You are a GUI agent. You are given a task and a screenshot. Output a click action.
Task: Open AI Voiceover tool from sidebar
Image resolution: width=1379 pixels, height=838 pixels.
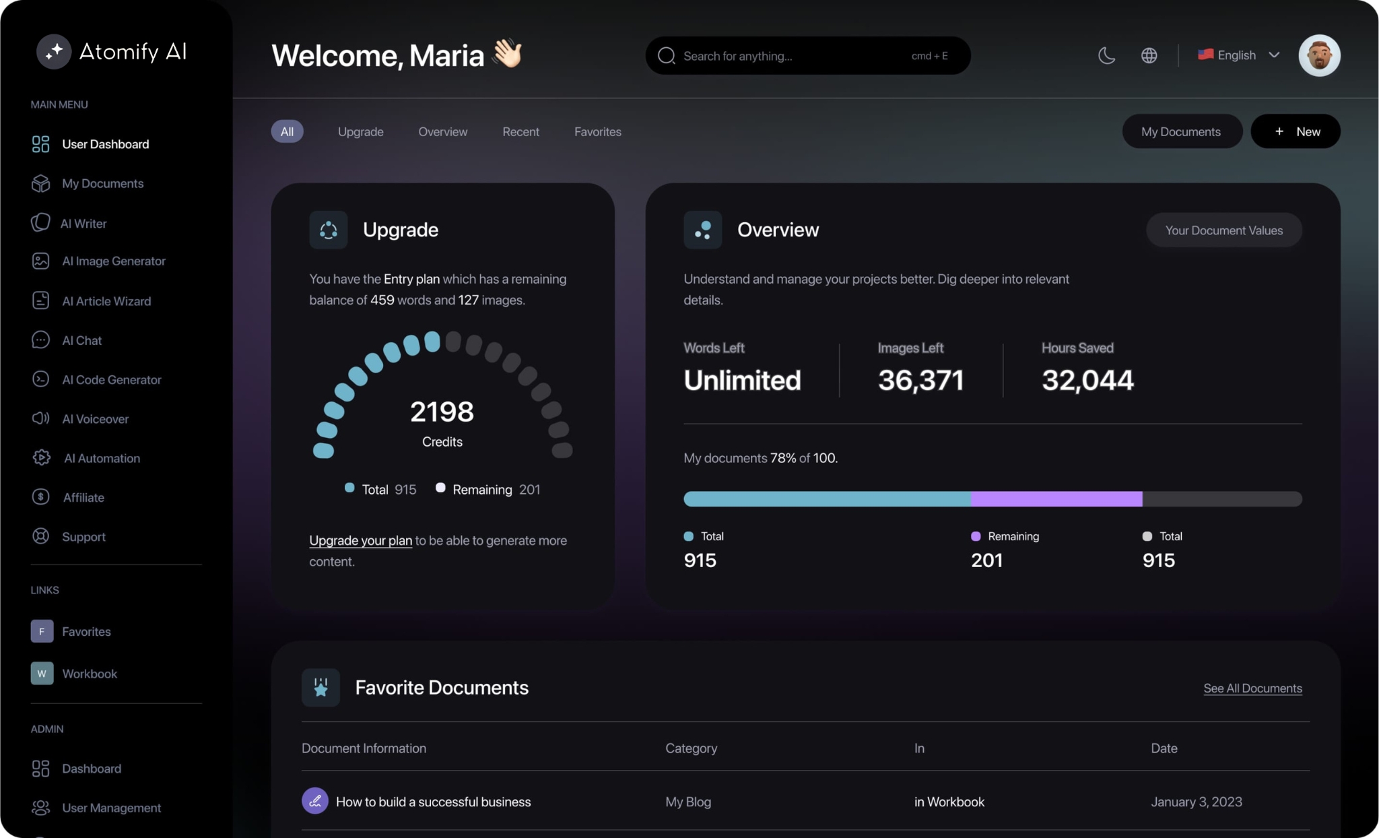click(x=96, y=419)
